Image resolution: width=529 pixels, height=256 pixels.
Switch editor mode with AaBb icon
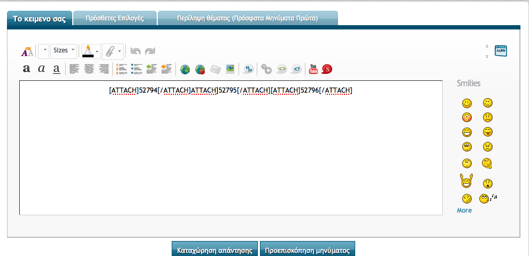[501, 51]
